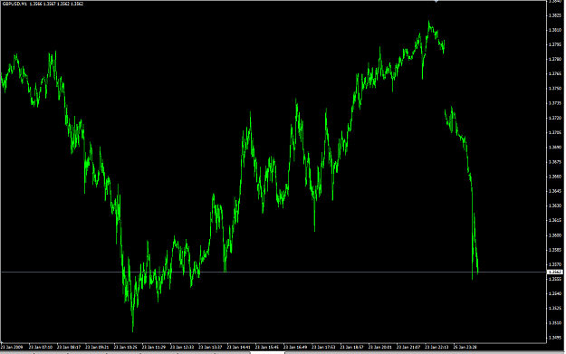Click the 1.3825 price scale label
Viewport: 566px width, 354px height.
[x=555, y=15]
